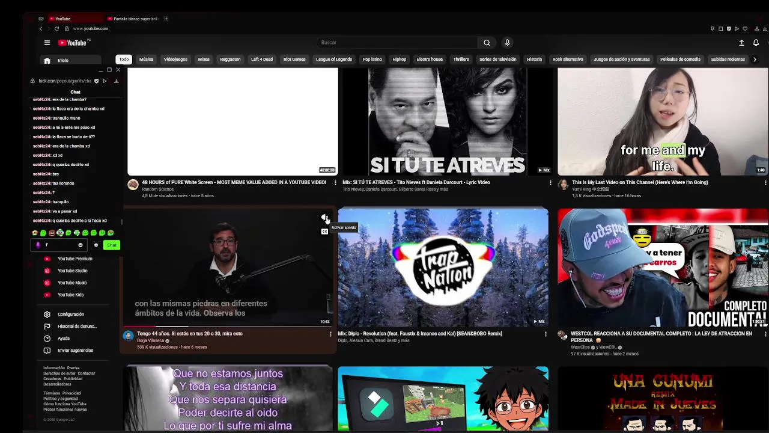
Task: Open options menu for SI TÚ TE ATREVES mix
Action: (x=550, y=183)
